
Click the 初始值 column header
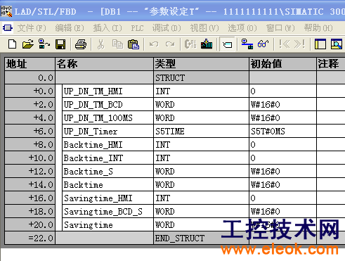(282, 64)
